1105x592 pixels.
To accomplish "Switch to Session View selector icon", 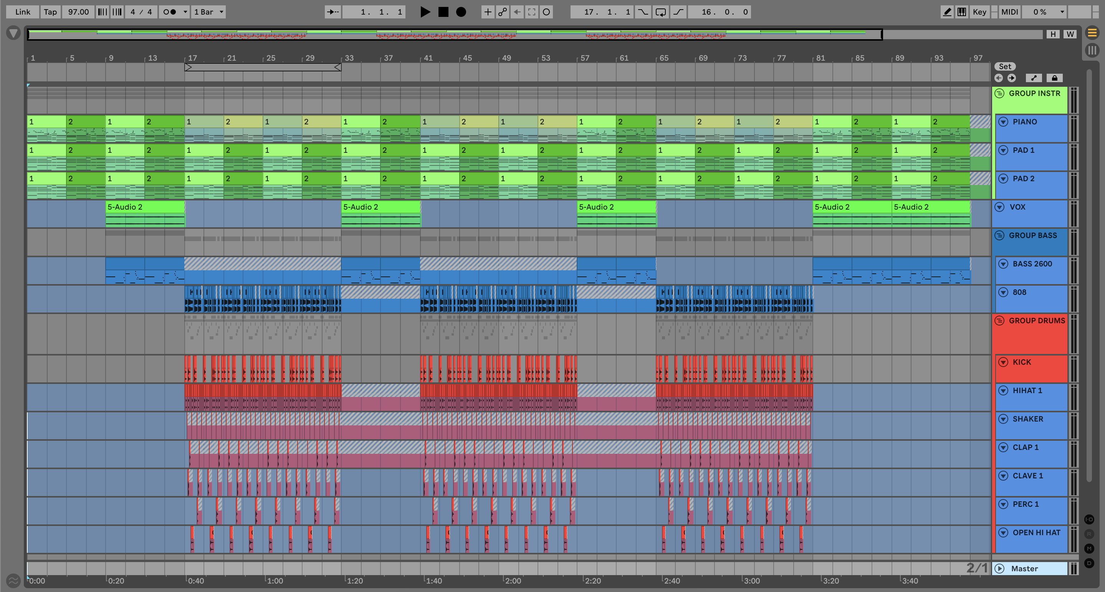I will coord(1092,50).
